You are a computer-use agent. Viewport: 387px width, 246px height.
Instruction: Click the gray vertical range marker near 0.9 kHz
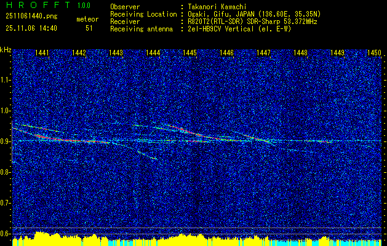pyautogui.click(x=12, y=142)
